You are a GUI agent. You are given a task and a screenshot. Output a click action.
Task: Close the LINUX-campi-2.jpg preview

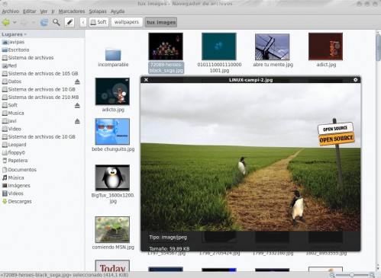[146, 80]
